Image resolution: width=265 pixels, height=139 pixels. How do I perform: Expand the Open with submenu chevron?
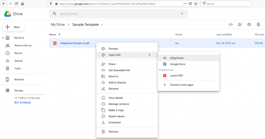coord(150,55)
